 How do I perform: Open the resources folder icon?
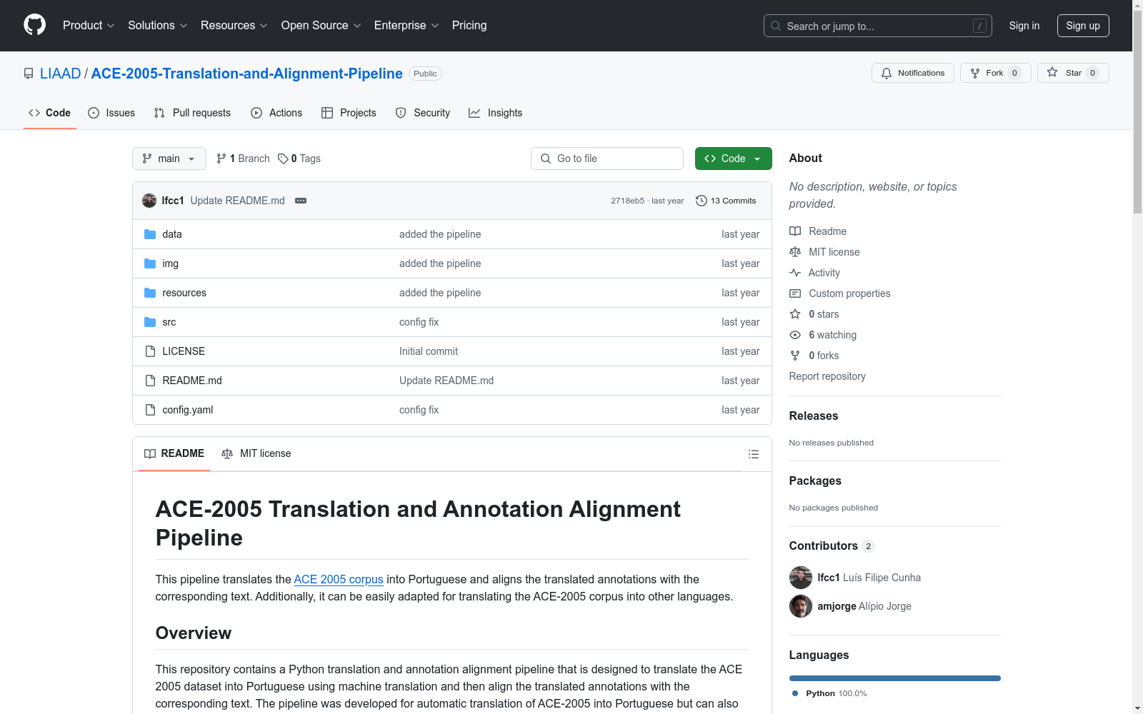(150, 293)
